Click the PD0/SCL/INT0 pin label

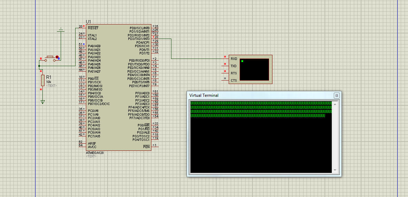pyautogui.click(x=139, y=28)
